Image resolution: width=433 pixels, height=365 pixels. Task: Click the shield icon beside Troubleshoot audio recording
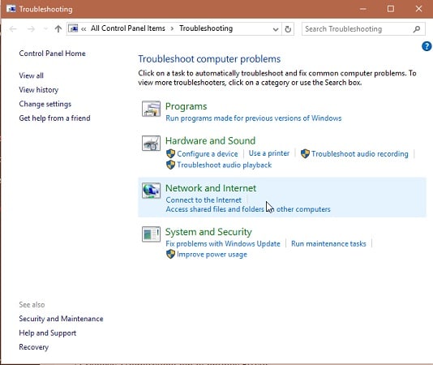point(305,153)
